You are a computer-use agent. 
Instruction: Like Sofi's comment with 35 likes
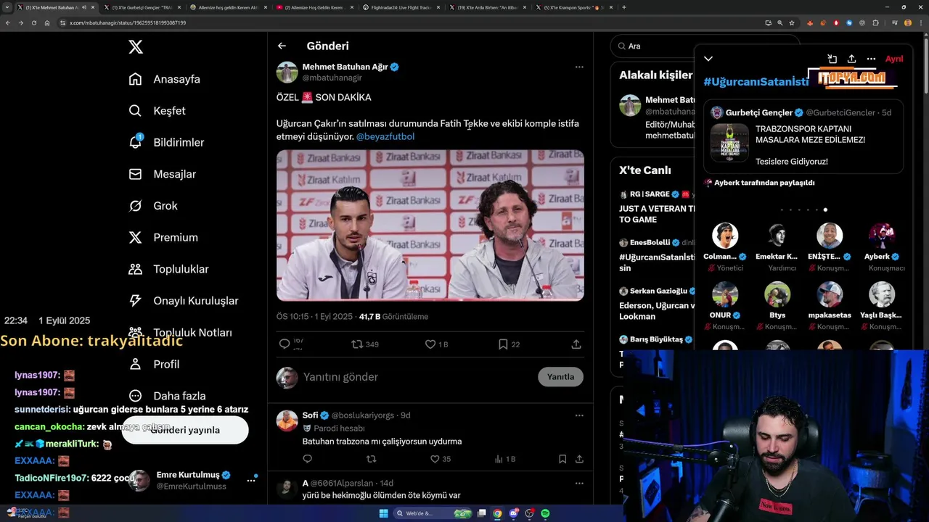click(x=441, y=459)
